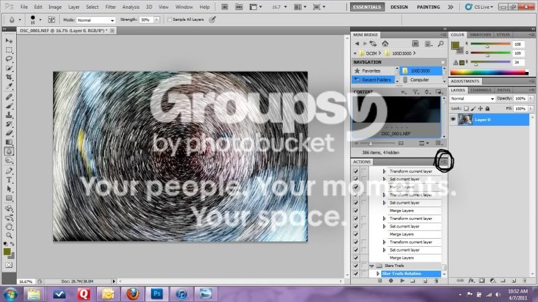Open Fill slider arrow in Layers
The height and width of the screenshot is (302, 538).
coord(531,108)
